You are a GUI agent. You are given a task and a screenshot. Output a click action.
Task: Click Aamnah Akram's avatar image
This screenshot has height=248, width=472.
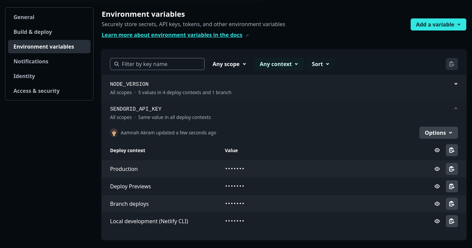114,133
